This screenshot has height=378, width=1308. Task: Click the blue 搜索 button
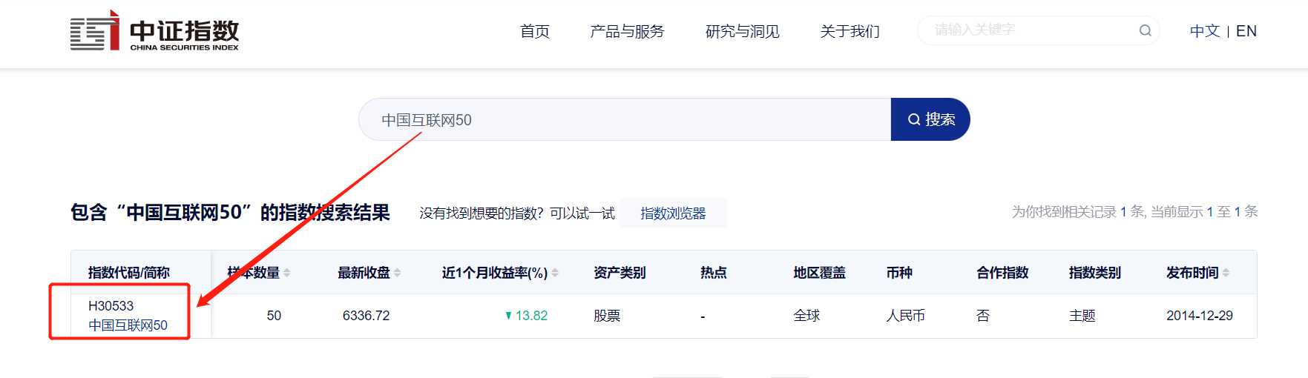930,119
